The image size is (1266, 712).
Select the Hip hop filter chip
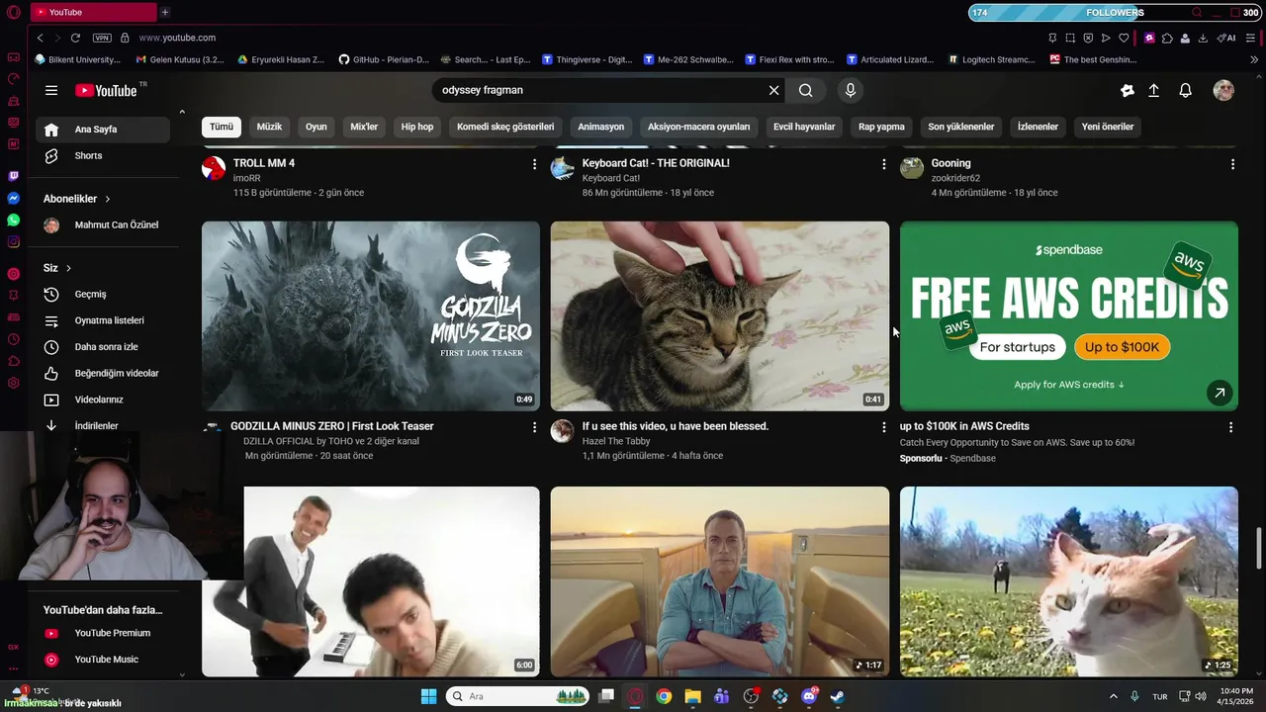[x=416, y=127]
